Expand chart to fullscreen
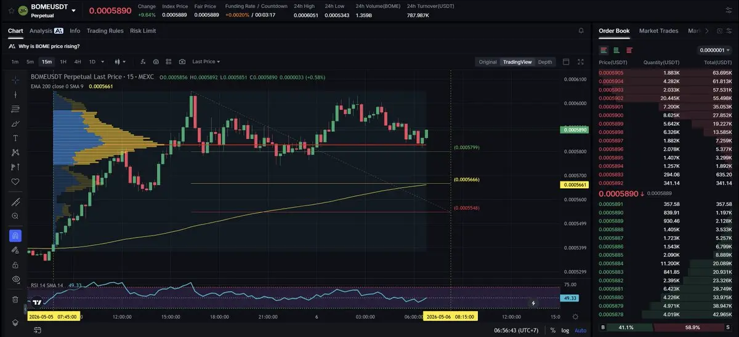 [x=580, y=61]
